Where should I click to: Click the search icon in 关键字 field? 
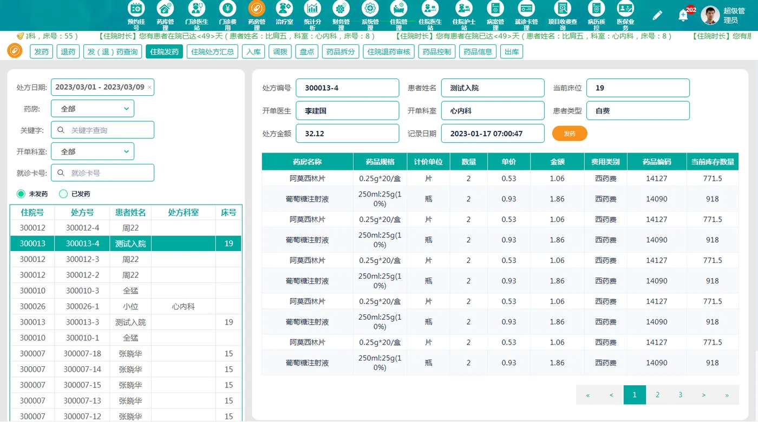61,130
